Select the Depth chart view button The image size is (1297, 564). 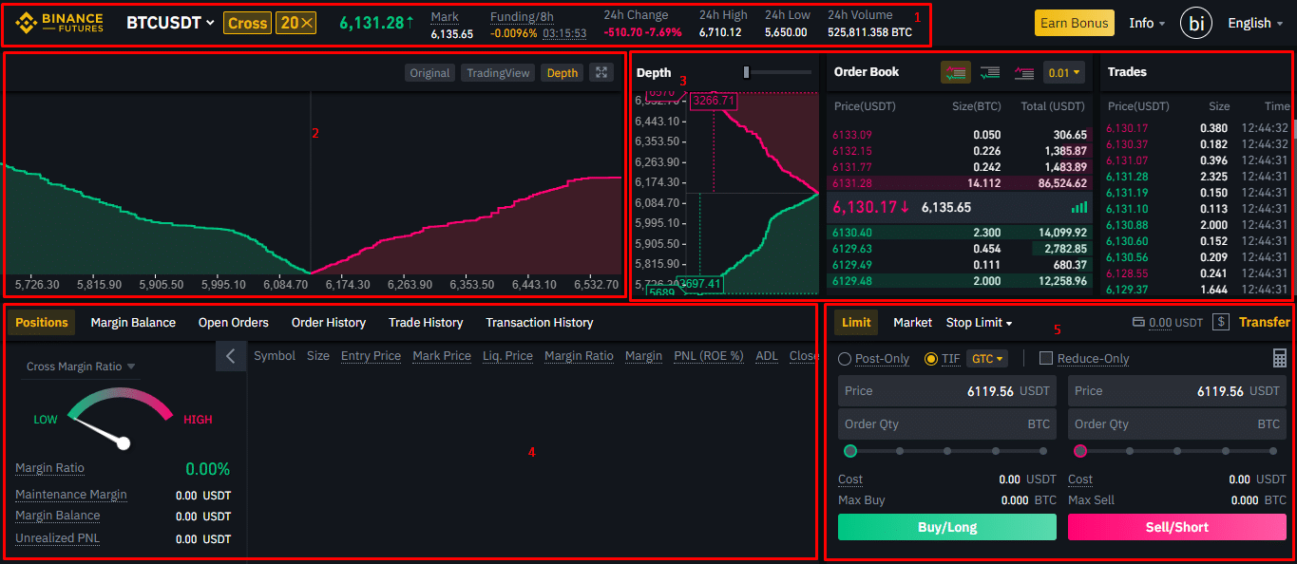562,73
